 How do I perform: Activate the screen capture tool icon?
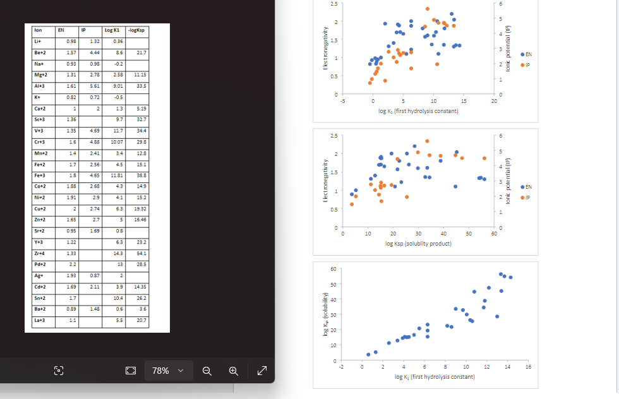coord(58,371)
